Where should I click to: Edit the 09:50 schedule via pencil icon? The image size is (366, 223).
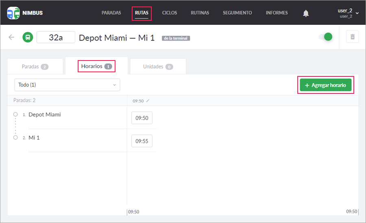tap(148, 101)
